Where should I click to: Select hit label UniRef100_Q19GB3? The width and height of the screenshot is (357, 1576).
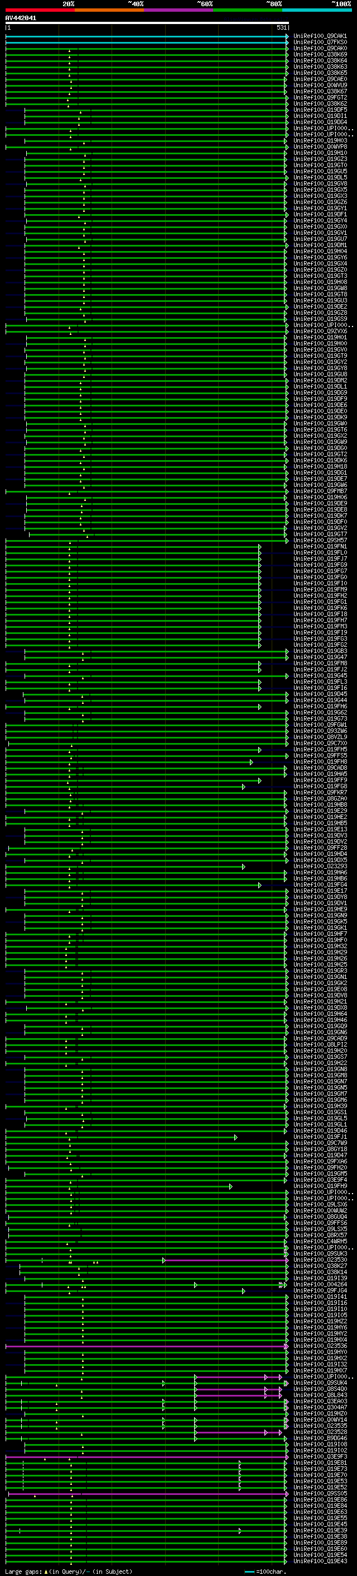tap(320, 651)
